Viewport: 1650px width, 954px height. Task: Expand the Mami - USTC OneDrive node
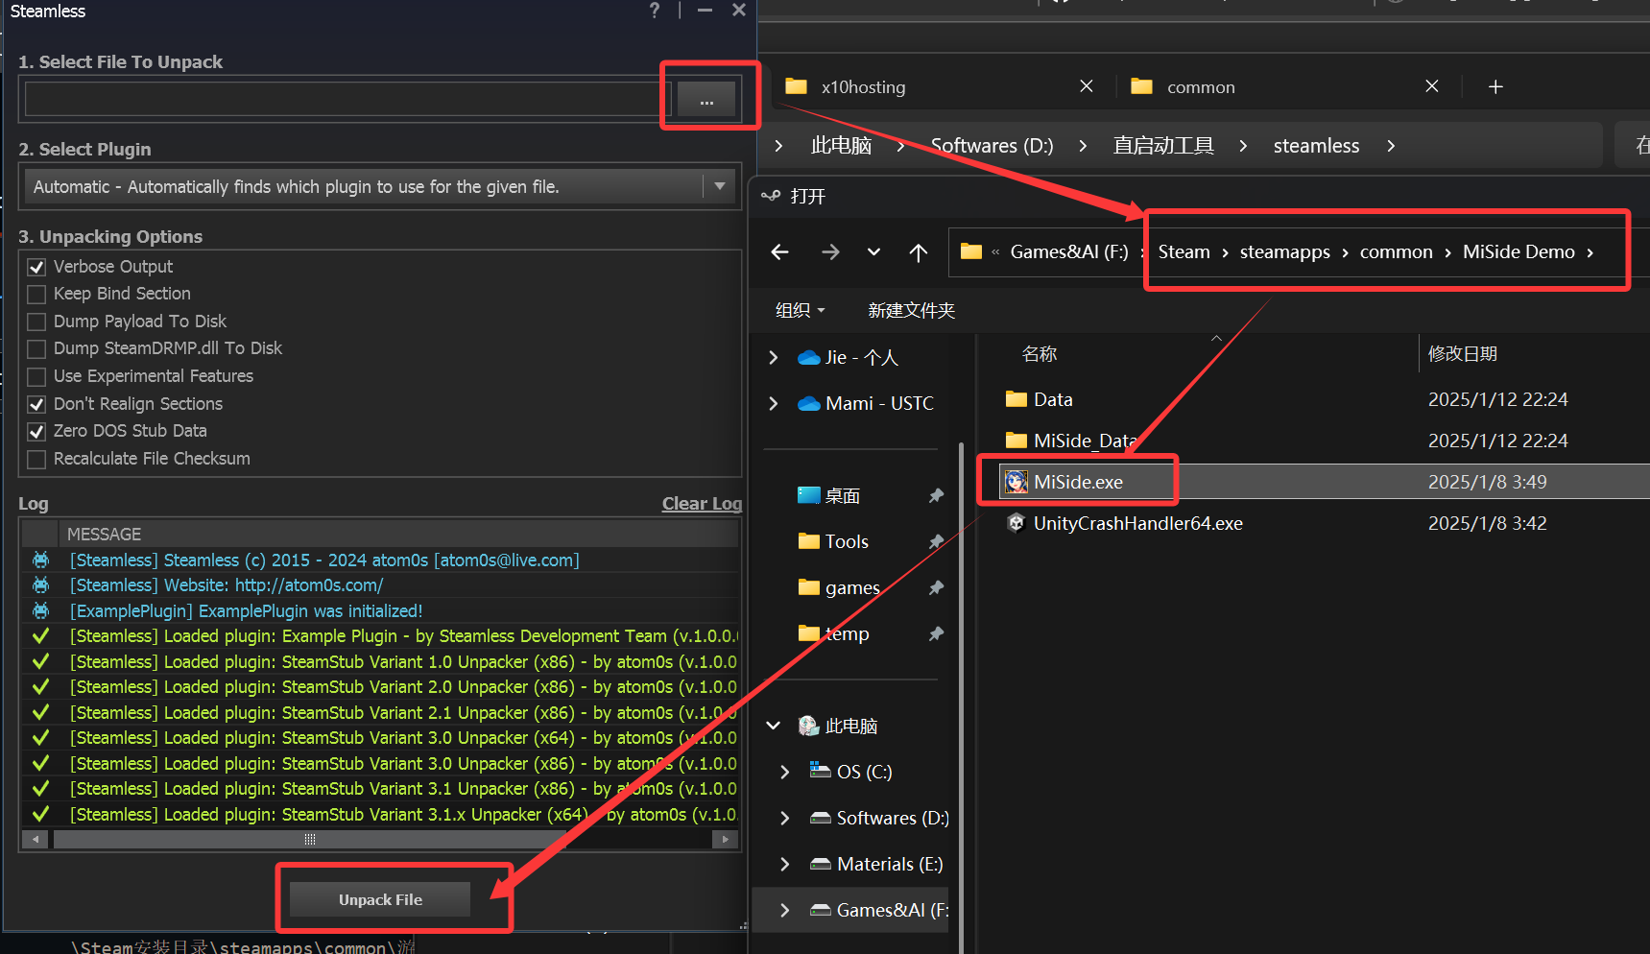[x=774, y=403]
